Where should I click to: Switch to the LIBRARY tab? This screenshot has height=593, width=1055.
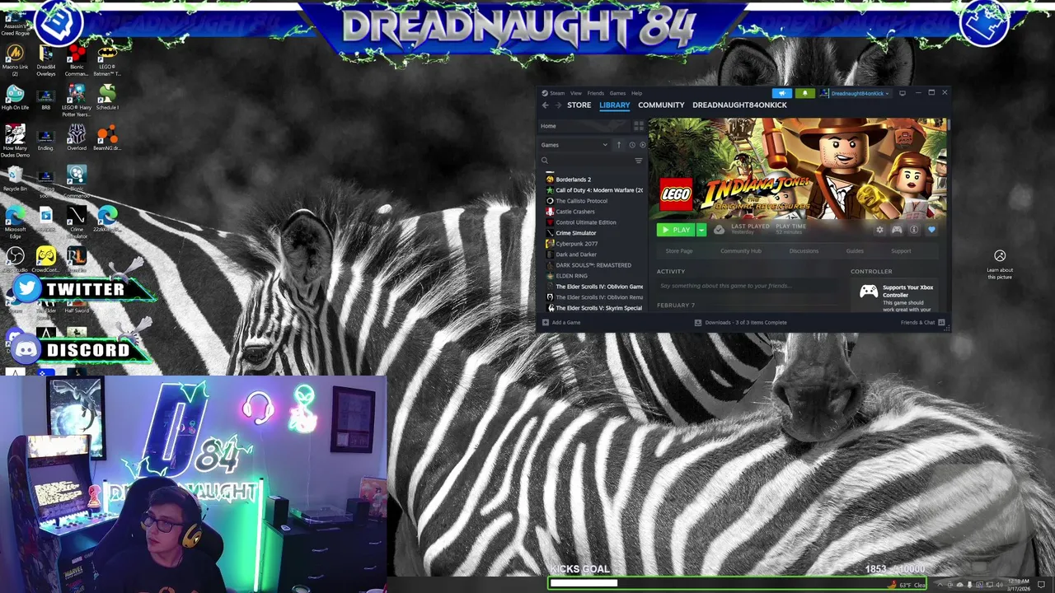tap(614, 105)
